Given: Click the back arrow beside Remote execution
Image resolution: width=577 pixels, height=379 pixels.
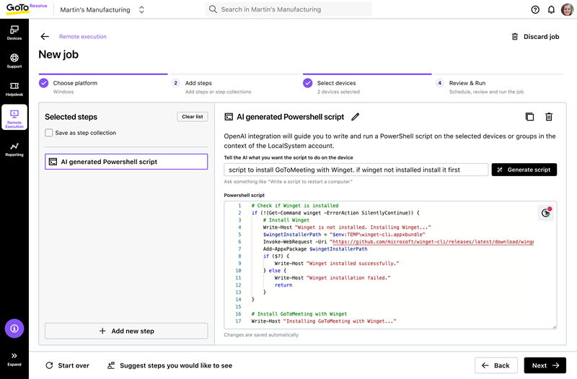Looking at the screenshot, I should (x=45, y=37).
